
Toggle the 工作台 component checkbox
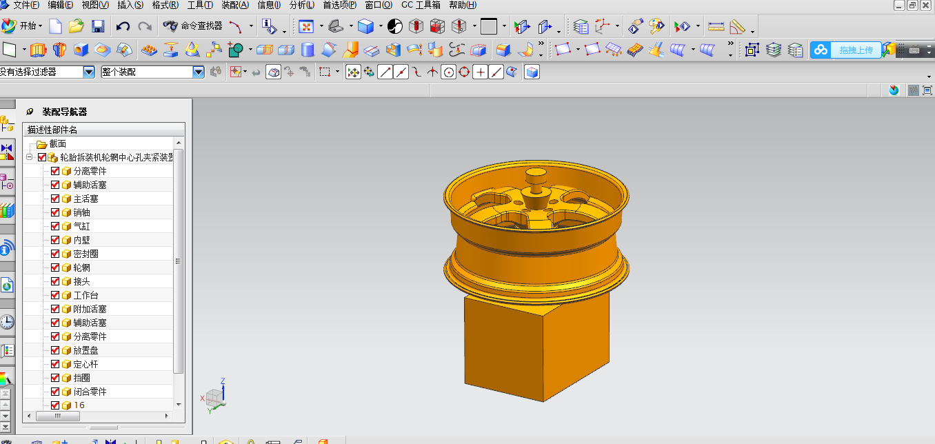55,295
